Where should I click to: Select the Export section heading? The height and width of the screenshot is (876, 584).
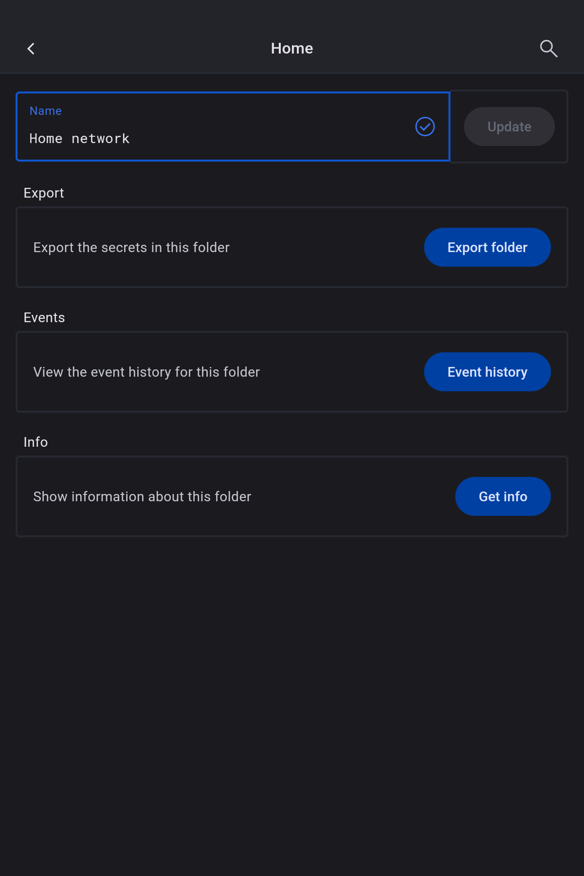(x=44, y=193)
